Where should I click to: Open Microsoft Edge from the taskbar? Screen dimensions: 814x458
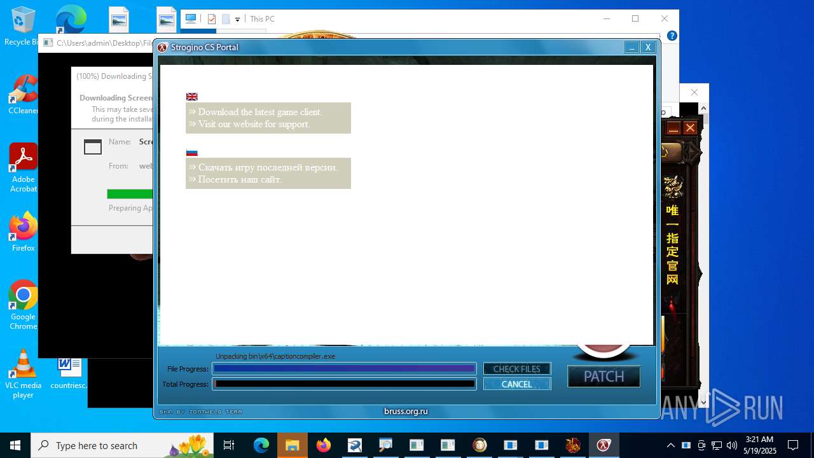pyautogui.click(x=261, y=445)
